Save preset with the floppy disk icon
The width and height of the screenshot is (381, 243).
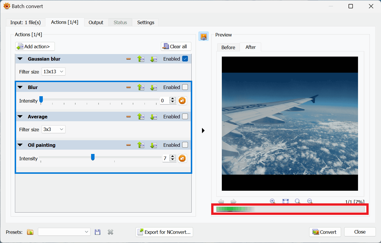(98, 232)
